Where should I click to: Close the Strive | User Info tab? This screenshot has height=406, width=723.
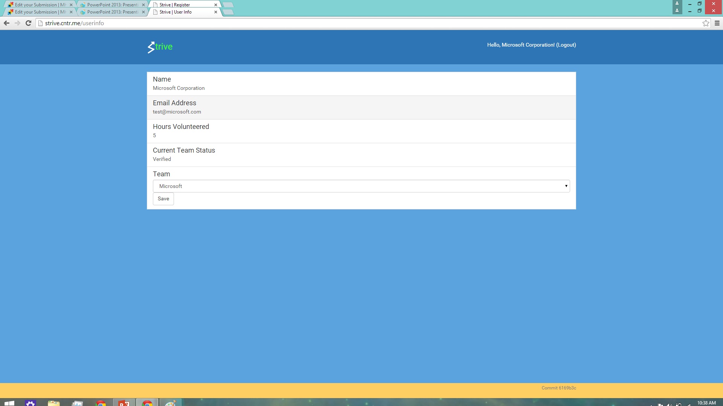pos(216,12)
